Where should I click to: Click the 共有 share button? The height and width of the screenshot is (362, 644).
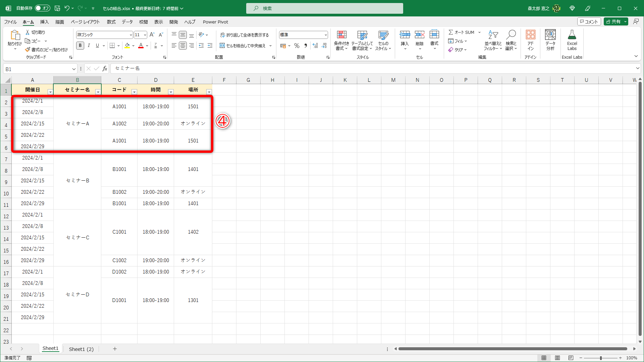click(x=613, y=21)
